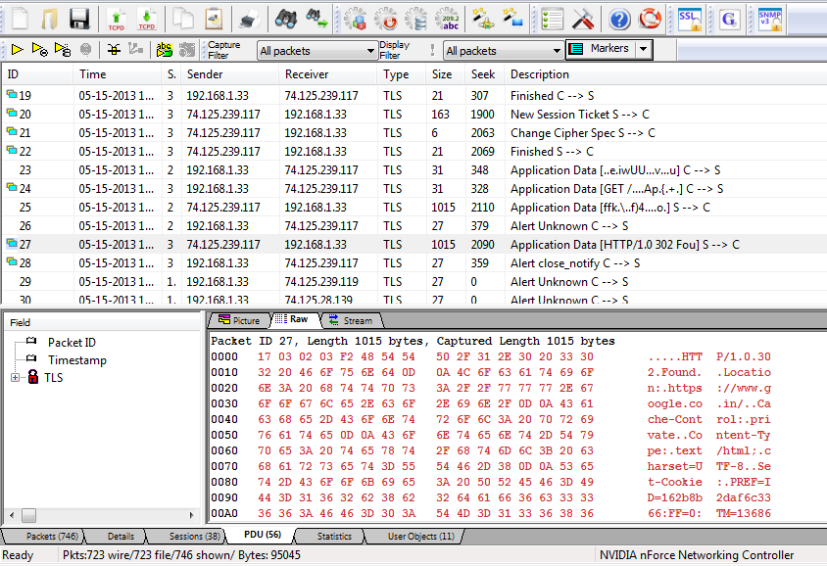Click the print icon in toolbar
The height and width of the screenshot is (566, 827).
(249, 18)
